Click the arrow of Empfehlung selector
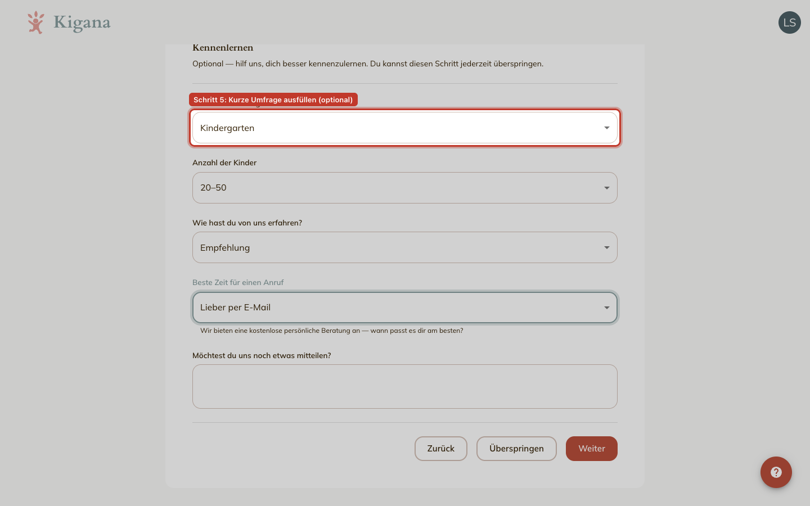 [607, 247]
